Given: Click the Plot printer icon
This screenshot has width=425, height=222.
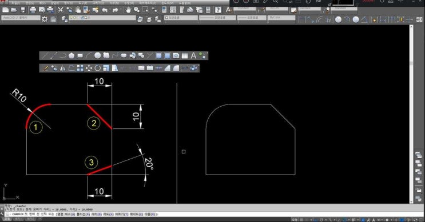Looking at the screenshot, I should click(x=33, y=10).
